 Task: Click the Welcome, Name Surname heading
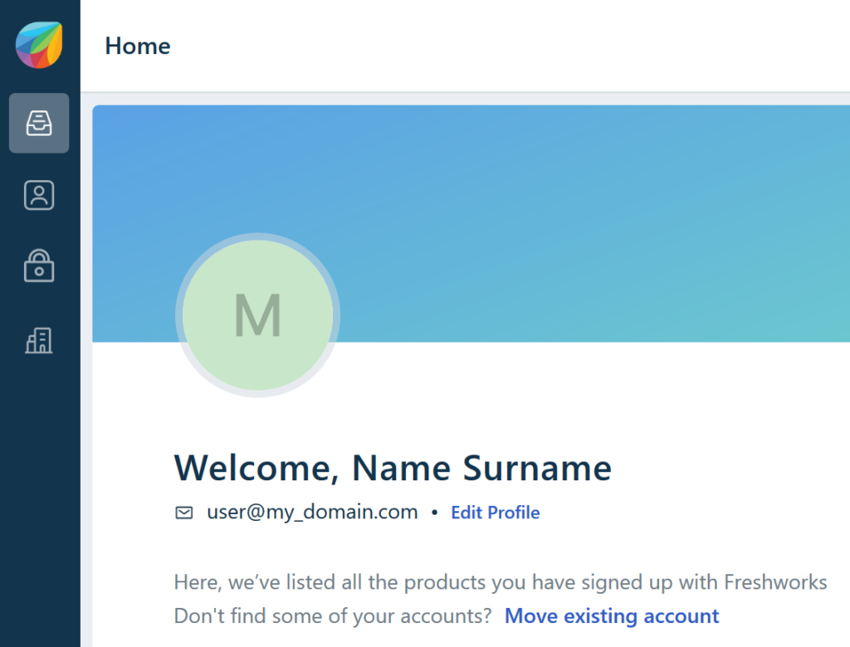[392, 468]
